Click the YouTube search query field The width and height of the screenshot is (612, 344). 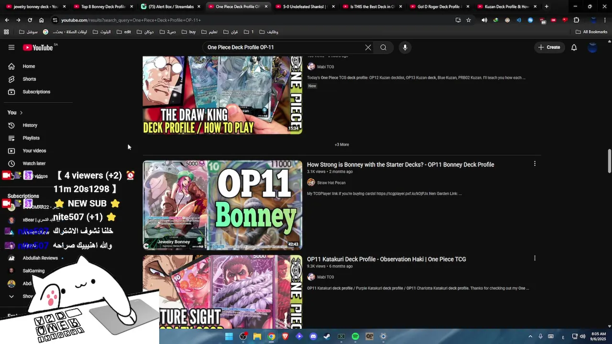[284, 47]
